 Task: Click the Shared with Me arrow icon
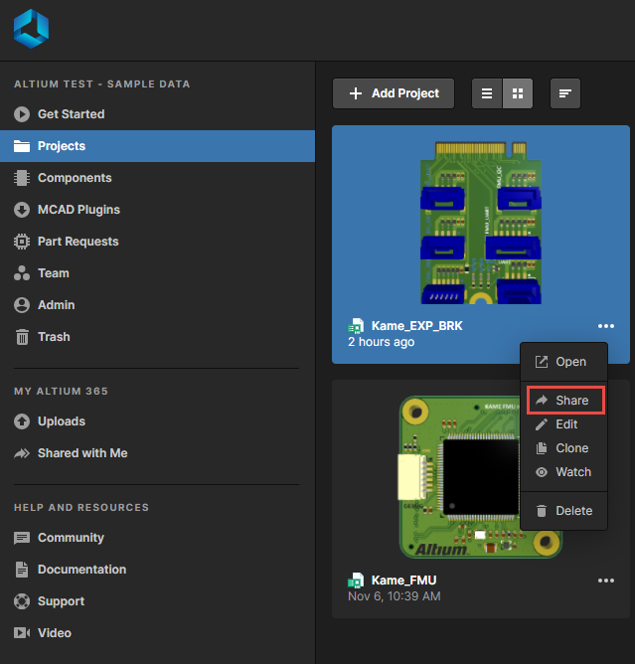pos(22,453)
